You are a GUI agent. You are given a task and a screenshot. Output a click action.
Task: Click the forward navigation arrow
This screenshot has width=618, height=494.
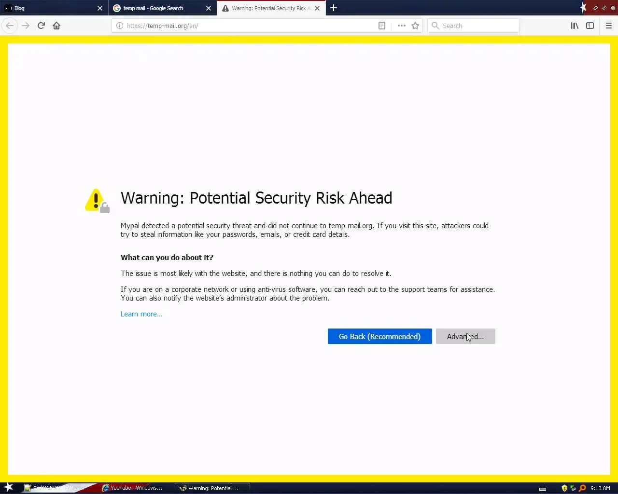[x=26, y=26]
